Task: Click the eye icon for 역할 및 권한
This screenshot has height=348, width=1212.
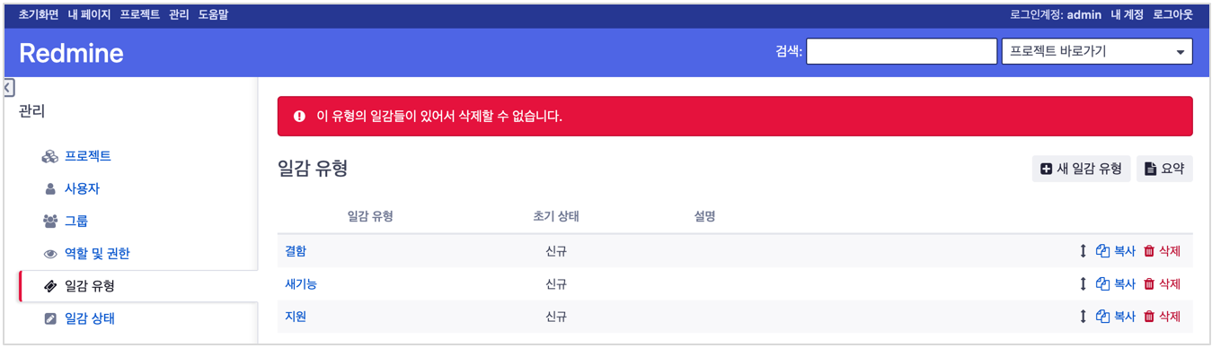Action: 50,254
